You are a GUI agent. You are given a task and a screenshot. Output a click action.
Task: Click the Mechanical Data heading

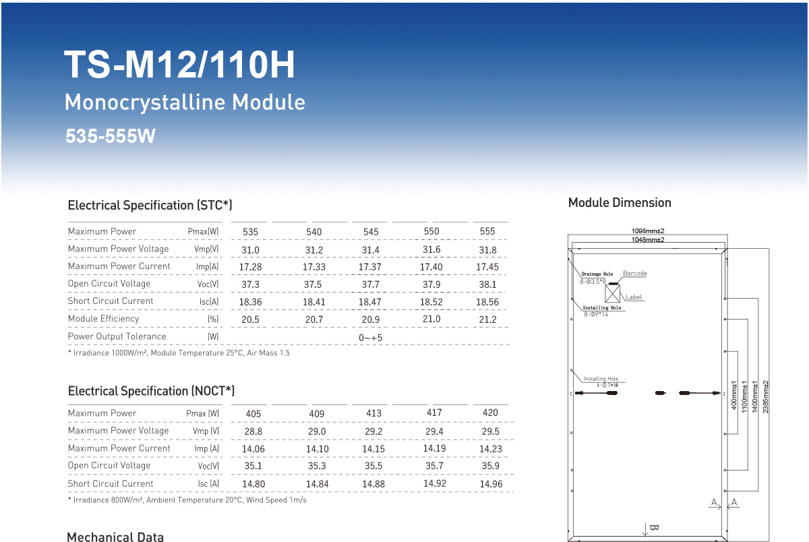[115, 537]
